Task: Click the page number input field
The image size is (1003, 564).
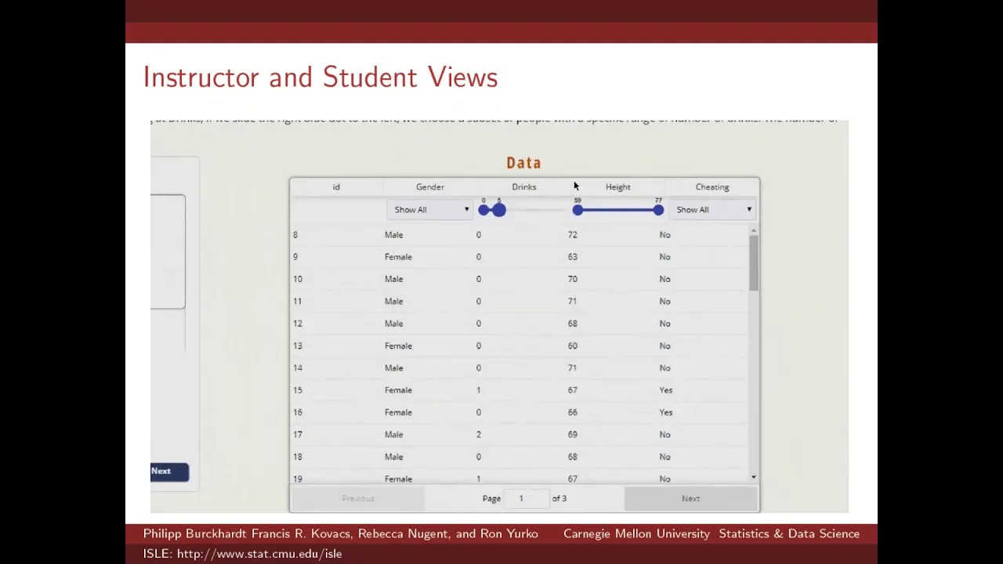Action: pyautogui.click(x=525, y=498)
